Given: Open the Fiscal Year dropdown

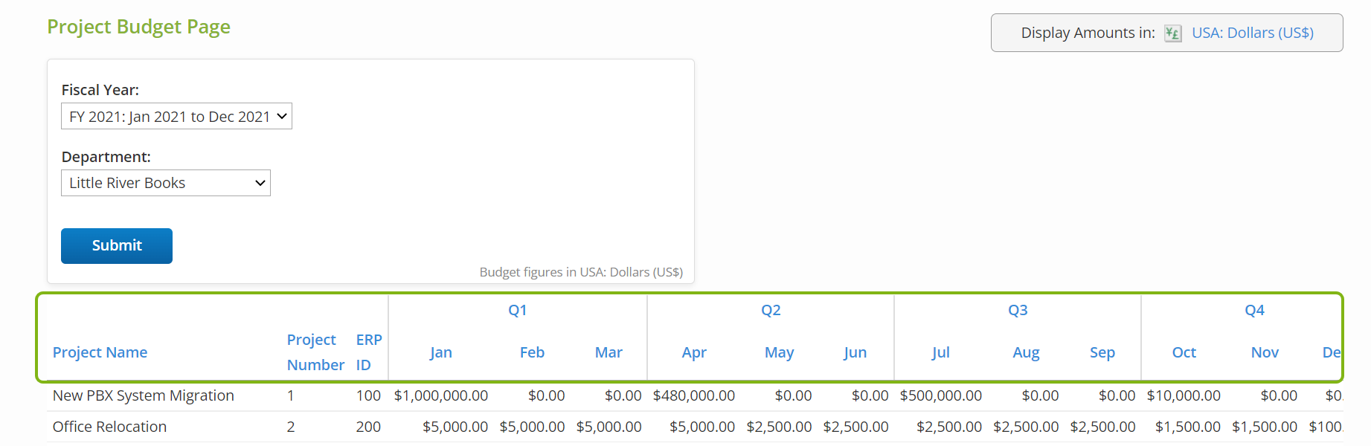Looking at the screenshot, I should pyautogui.click(x=176, y=117).
